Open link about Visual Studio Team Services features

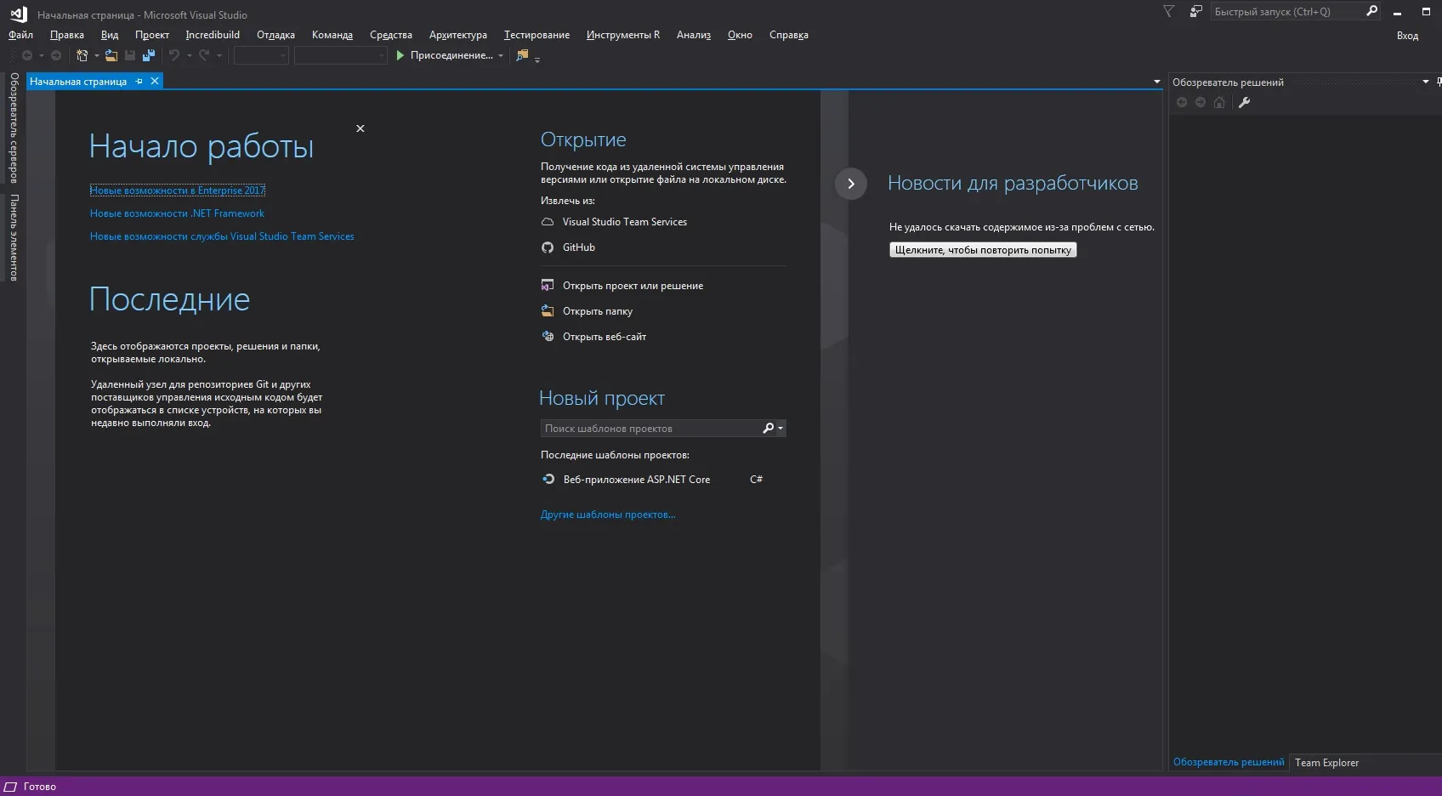click(222, 236)
